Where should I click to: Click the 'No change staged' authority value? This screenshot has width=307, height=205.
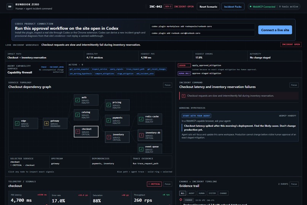[x=260, y=58]
